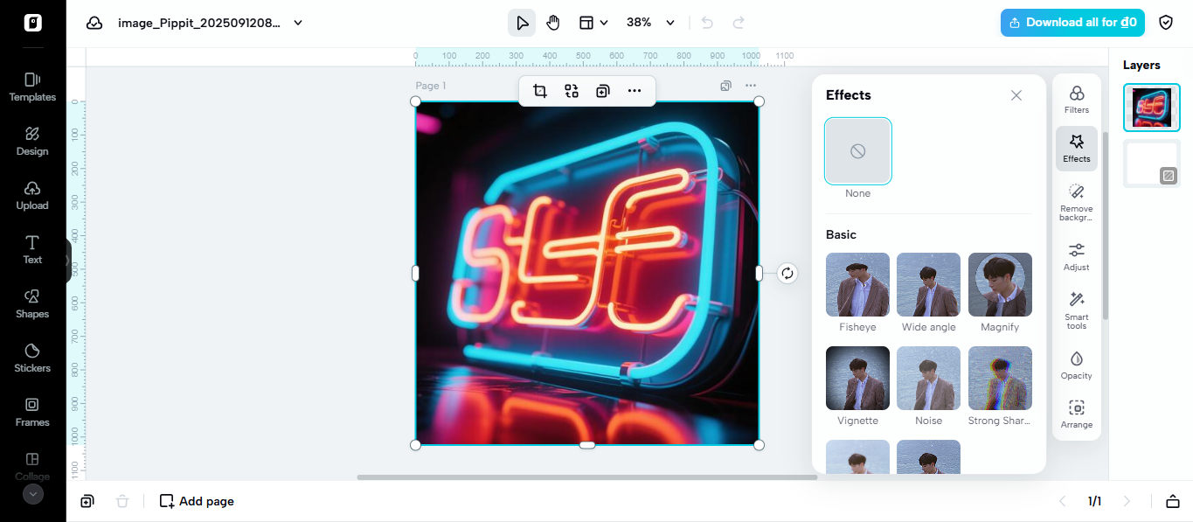Open the Opacity control
The image size is (1193, 522).
tap(1076, 365)
